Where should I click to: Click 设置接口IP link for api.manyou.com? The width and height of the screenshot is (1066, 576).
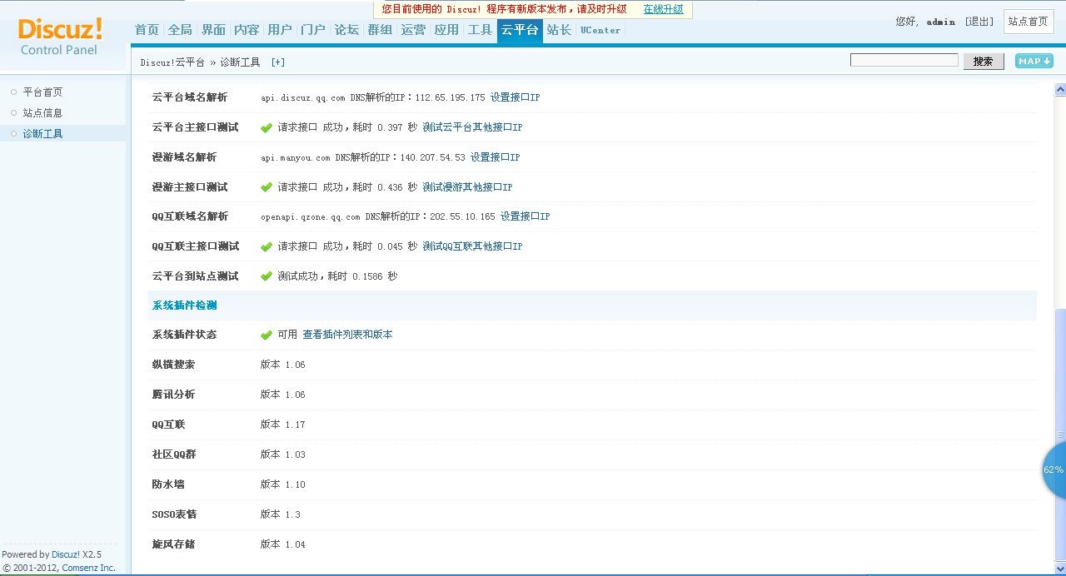point(495,157)
